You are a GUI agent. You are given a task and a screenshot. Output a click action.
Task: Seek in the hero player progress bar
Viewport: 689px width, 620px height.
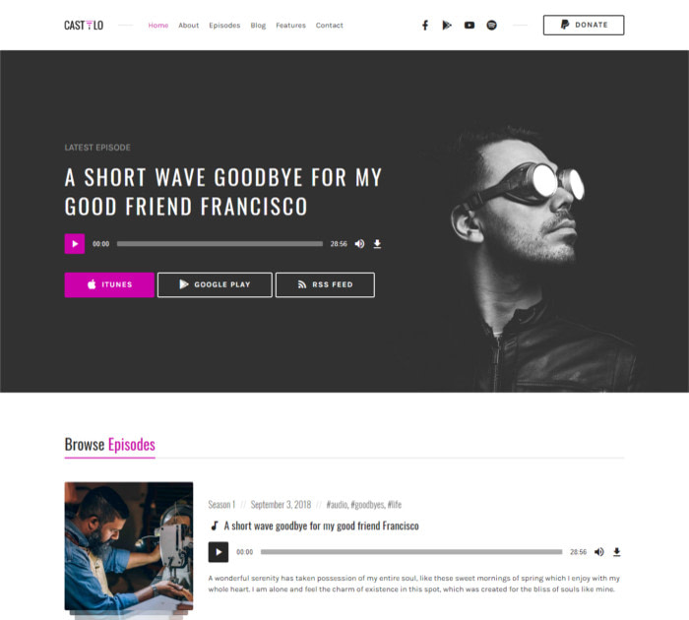coord(219,244)
